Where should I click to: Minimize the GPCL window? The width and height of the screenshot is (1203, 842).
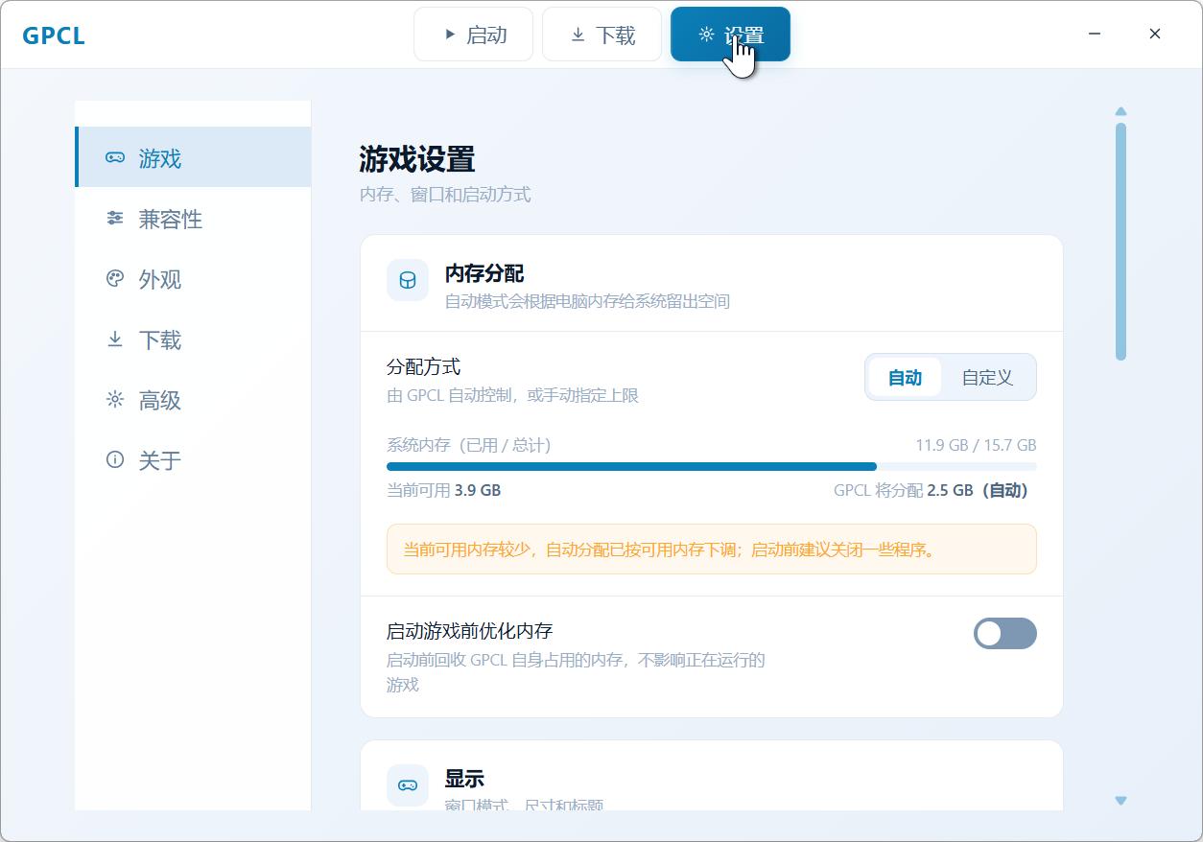click(x=1095, y=34)
